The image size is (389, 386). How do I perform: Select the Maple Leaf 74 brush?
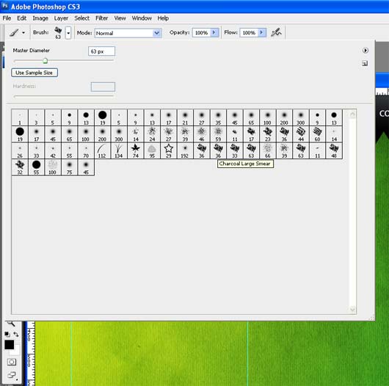point(136,150)
